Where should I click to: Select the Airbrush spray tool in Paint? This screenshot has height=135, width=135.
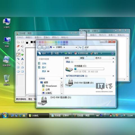(x=18, y=59)
